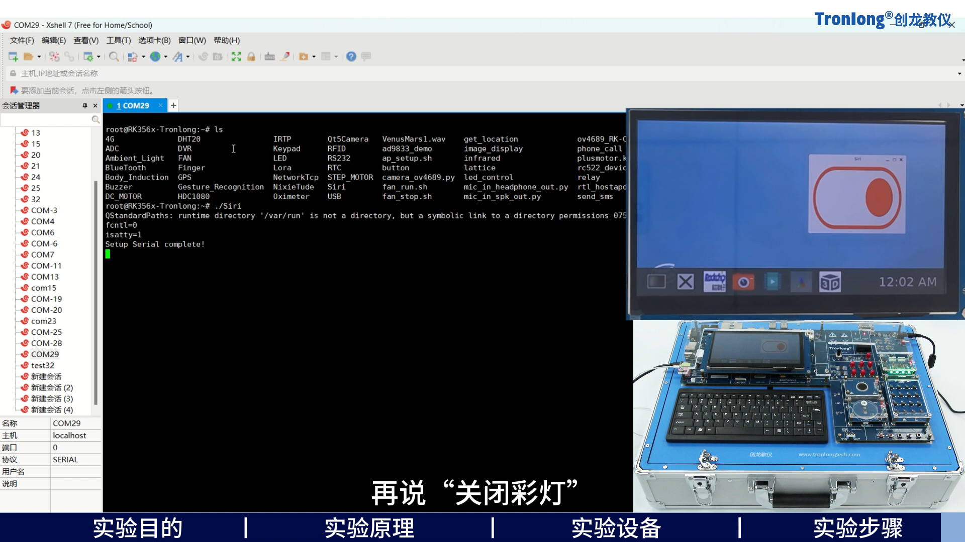
Task: Click the search/find toolbar icon
Action: pyautogui.click(x=113, y=56)
